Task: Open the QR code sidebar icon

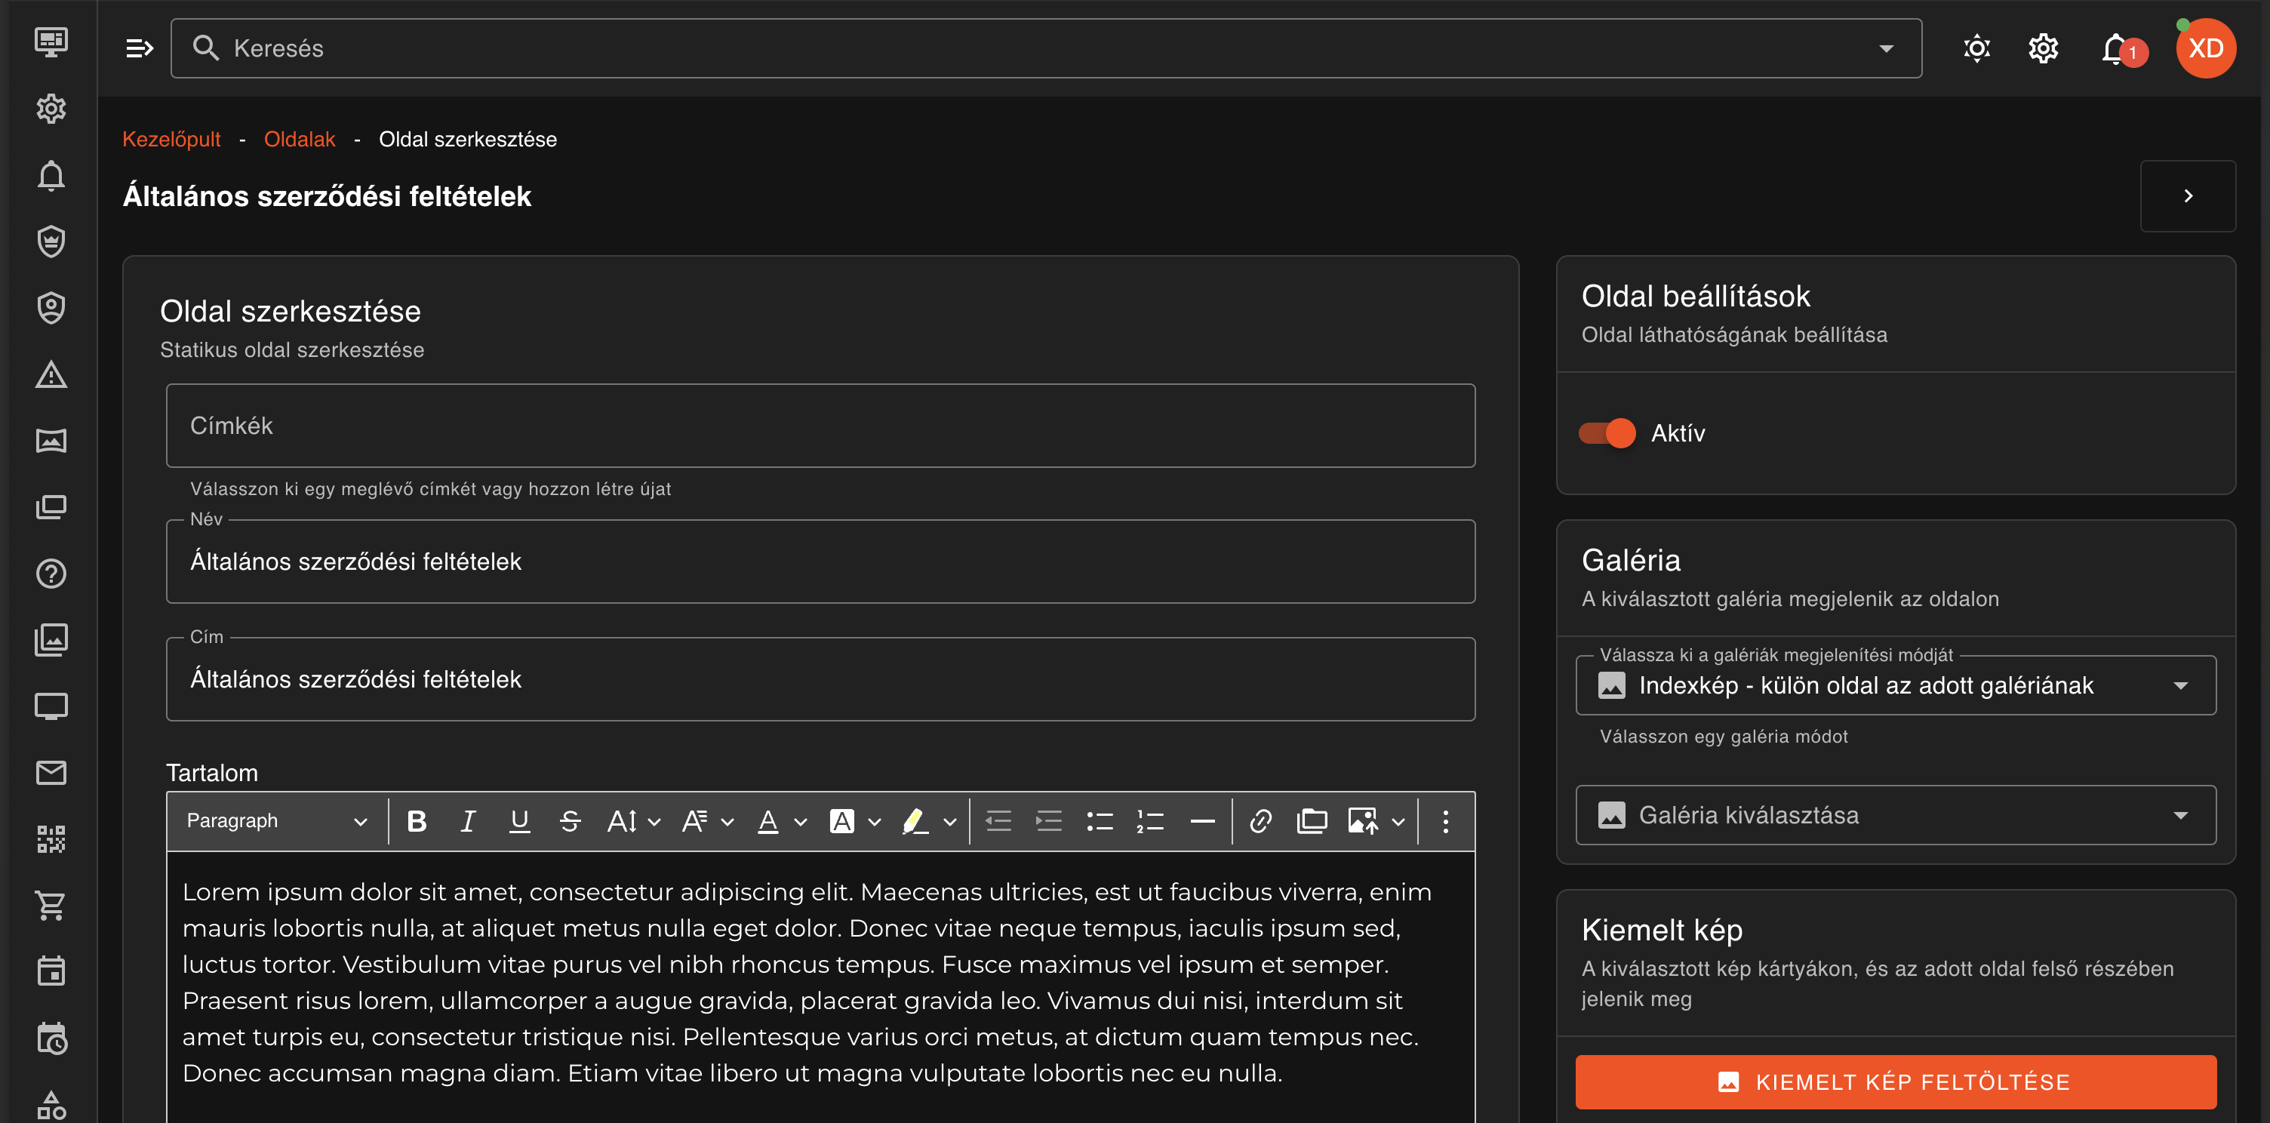Action: click(x=51, y=838)
